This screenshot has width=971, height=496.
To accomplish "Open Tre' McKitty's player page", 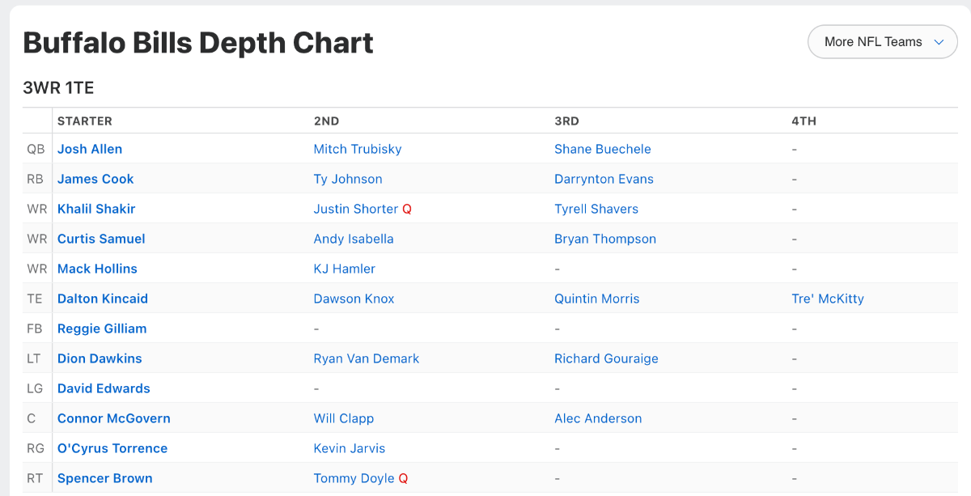I will click(828, 299).
